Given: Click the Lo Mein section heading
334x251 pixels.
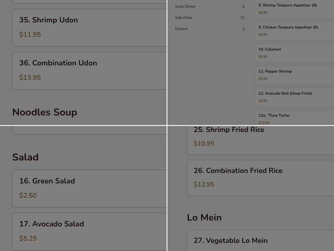Looking at the screenshot, I should (204, 218).
